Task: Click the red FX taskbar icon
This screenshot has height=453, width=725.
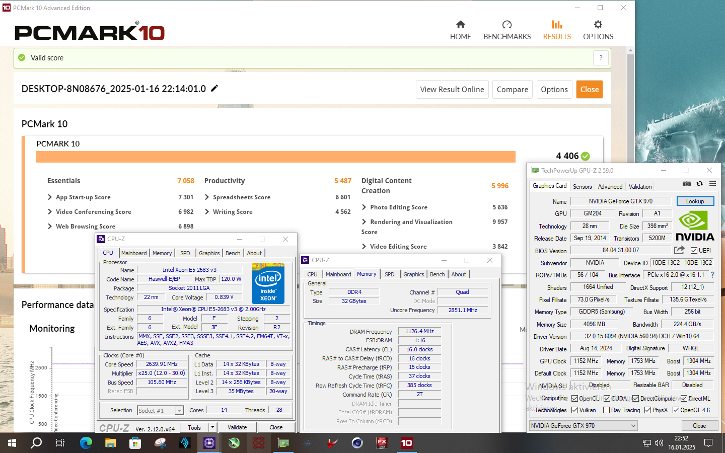Action: (x=382, y=443)
